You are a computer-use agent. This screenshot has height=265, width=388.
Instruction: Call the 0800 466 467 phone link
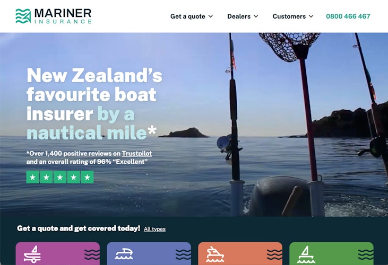pos(348,16)
